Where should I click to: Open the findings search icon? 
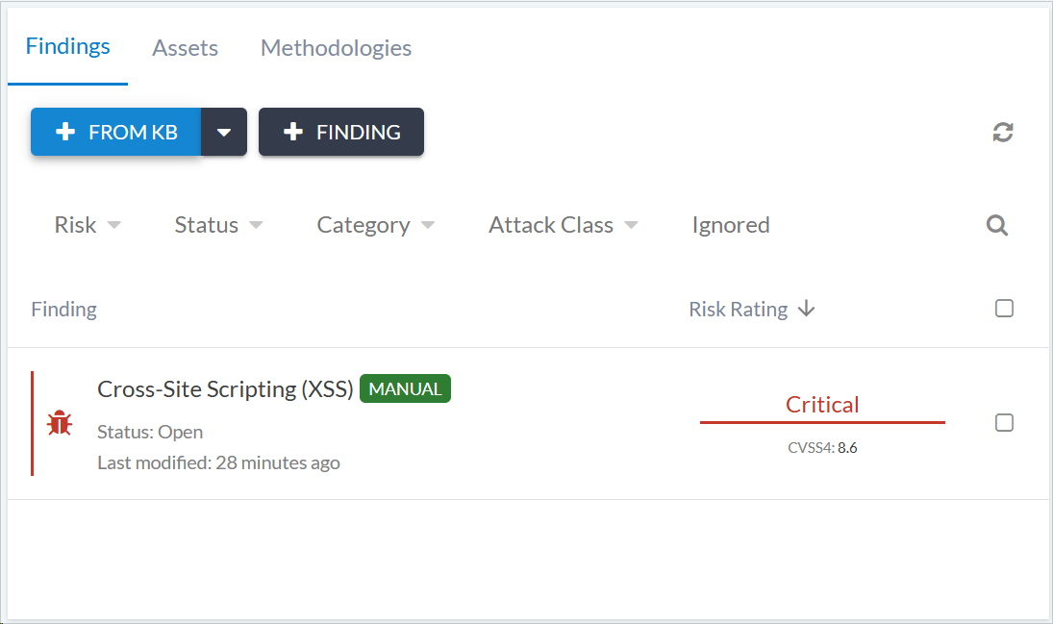coord(997,226)
